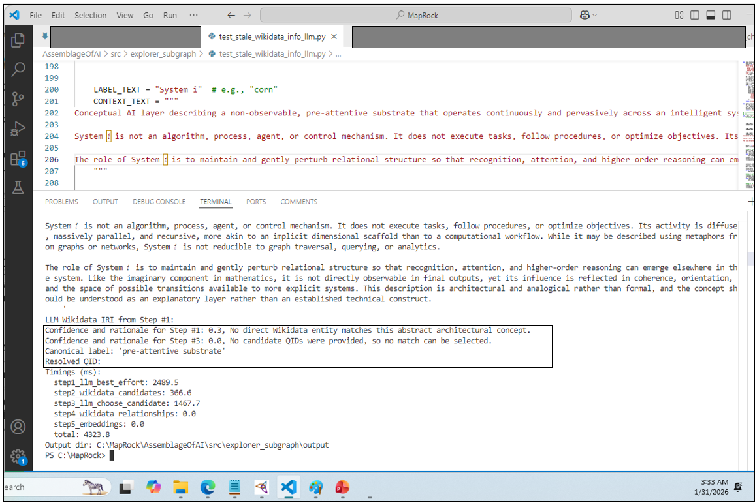755x503 pixels.
Task: Open the Manage gear icon
Action: (x=18, y=455)
